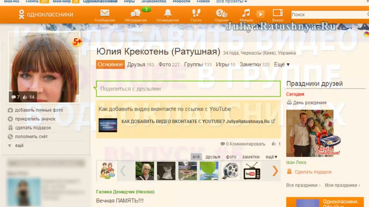Select the YouTube TV icon in feed filter

click(x=252, y=171)
